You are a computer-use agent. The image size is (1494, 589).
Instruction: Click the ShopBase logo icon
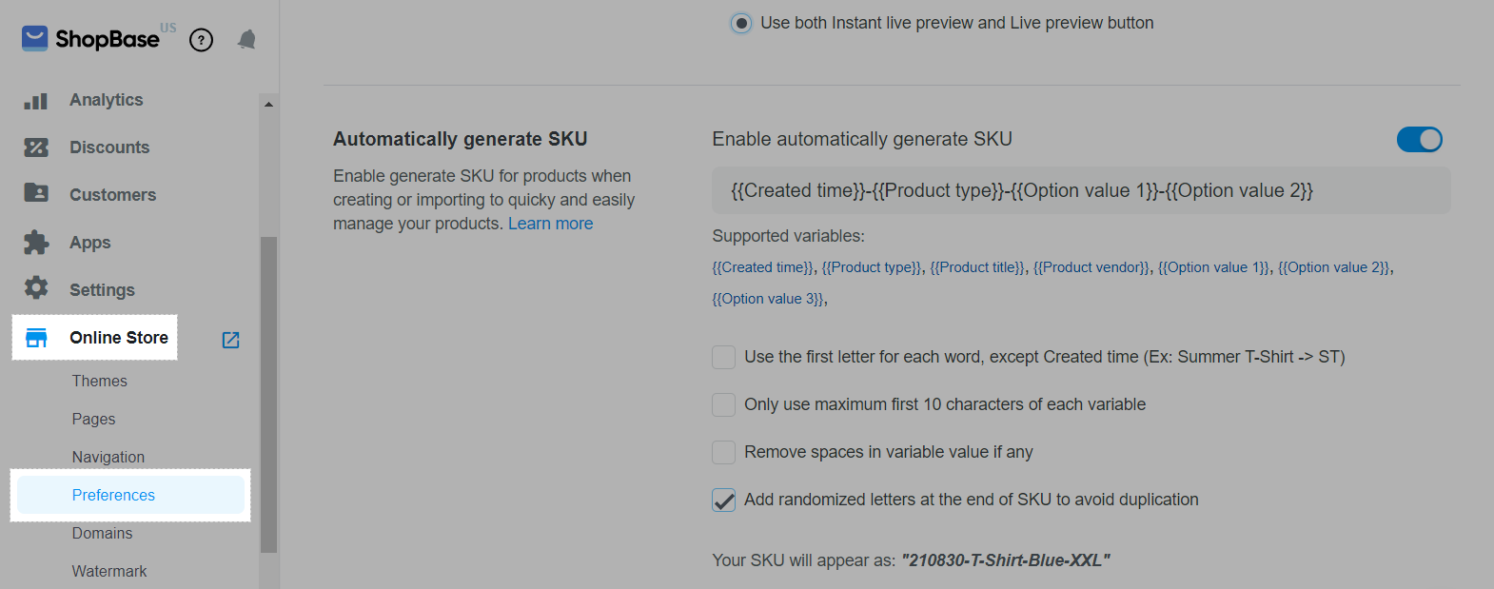point(35,38)
